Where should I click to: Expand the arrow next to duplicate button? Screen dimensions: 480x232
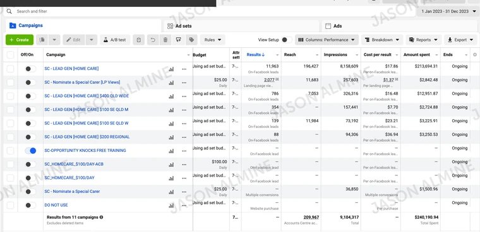54,40
